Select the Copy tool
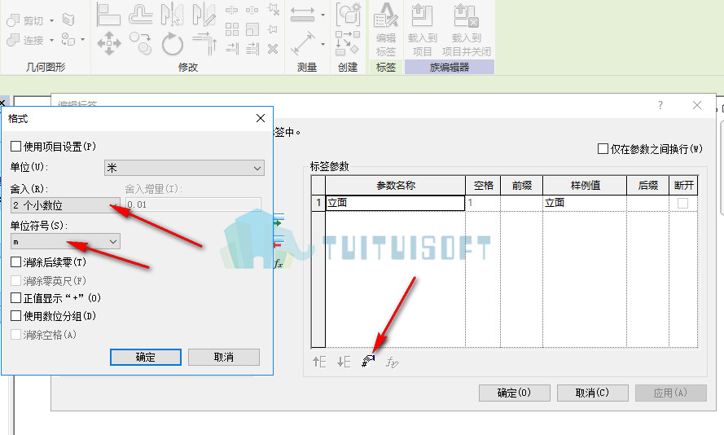 click(x=140, y=43)
